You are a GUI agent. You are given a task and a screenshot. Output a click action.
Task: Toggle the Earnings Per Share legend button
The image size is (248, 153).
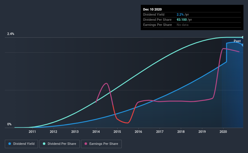101,144
